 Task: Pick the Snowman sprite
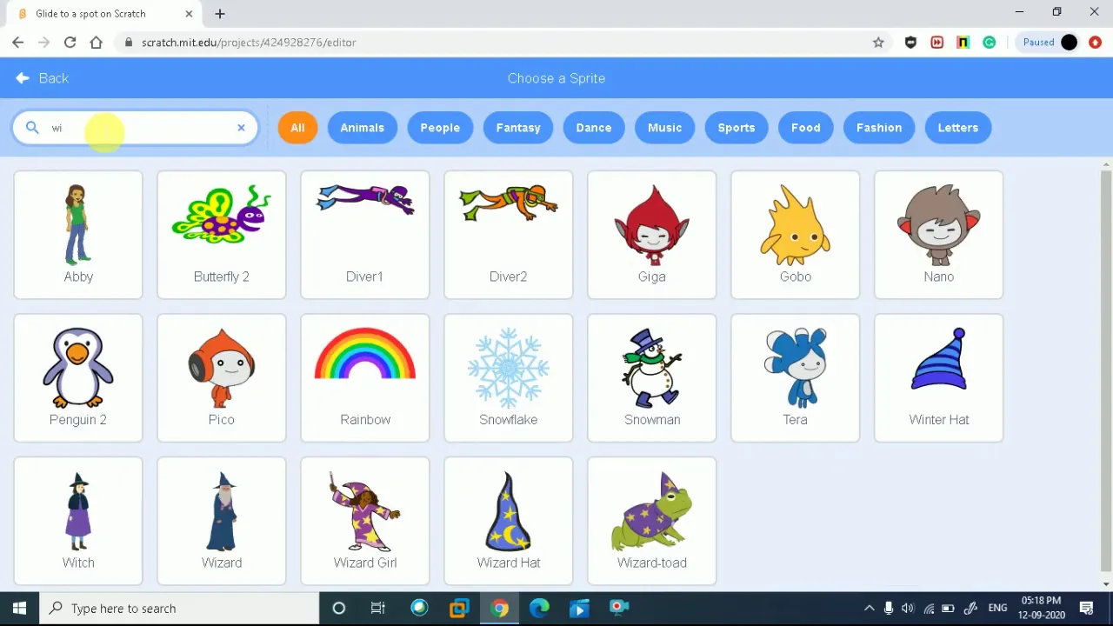[652, 378]
